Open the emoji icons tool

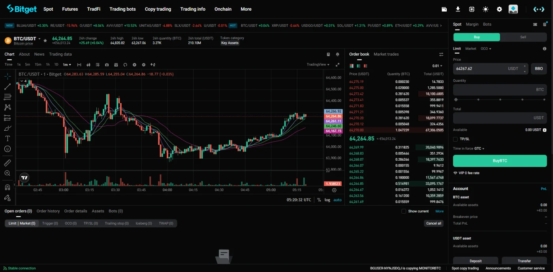(x=8, y=149)
